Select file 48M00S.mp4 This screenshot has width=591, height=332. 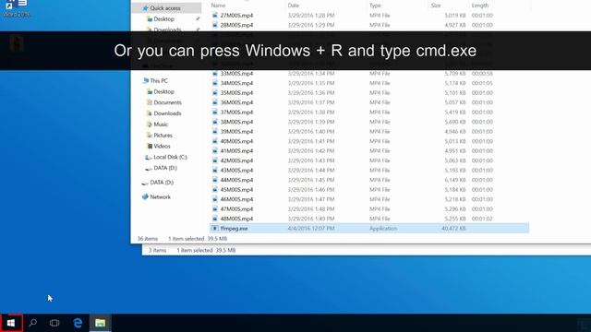click(236, 219)
